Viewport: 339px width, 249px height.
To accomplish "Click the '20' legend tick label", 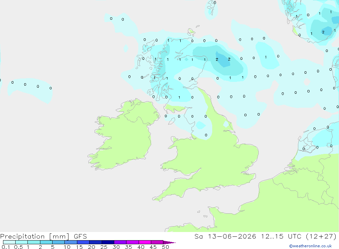I will point(92,247).
